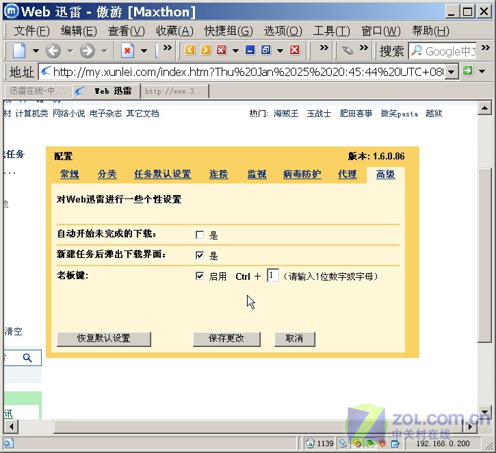This screenshot has height=453, width=496.
Task: Open the 编辑(E) menu
Action: 79,31
